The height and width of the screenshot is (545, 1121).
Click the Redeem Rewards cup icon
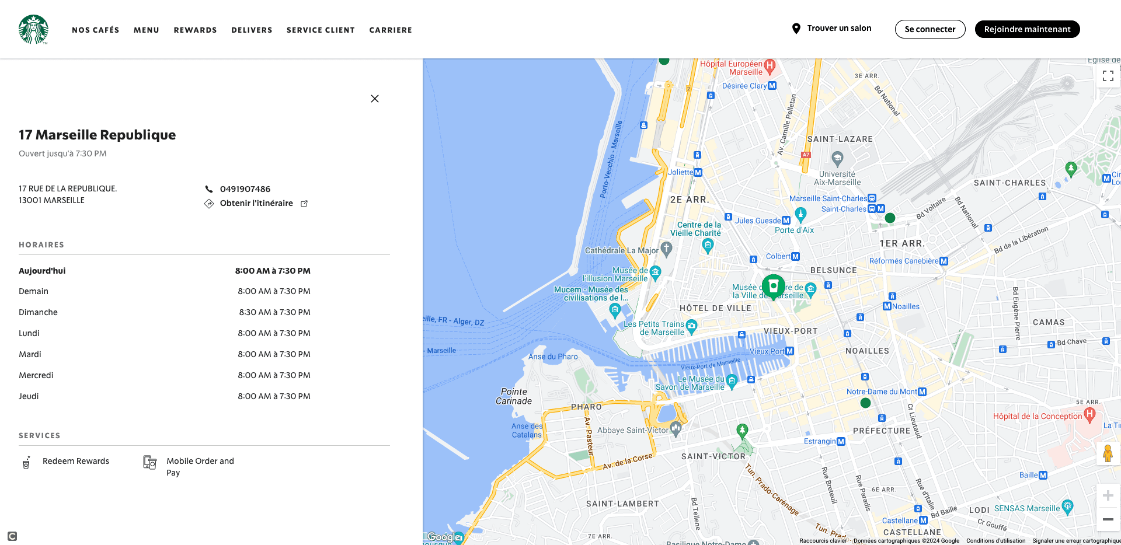click(26, 462)
